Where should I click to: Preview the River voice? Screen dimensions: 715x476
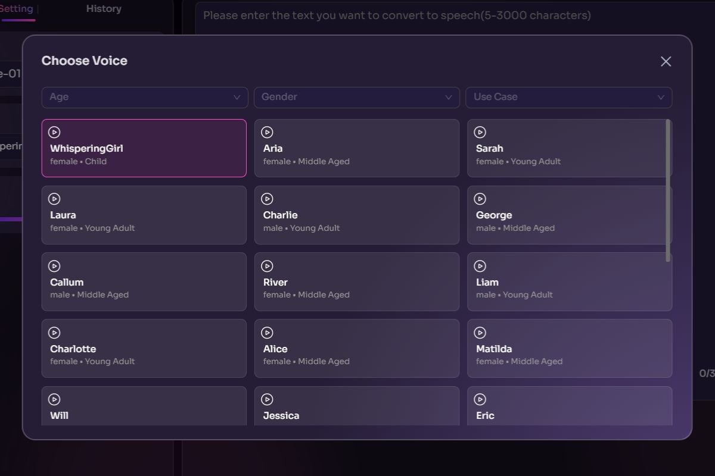point(268,266)
